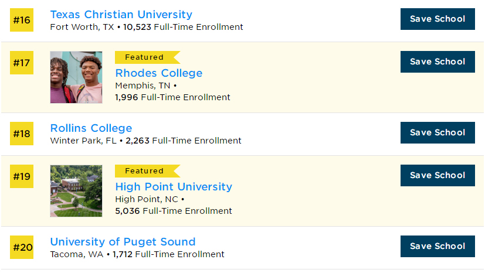Open the High Point University link
Screen dimensions: 485x273
coord(174,187)
